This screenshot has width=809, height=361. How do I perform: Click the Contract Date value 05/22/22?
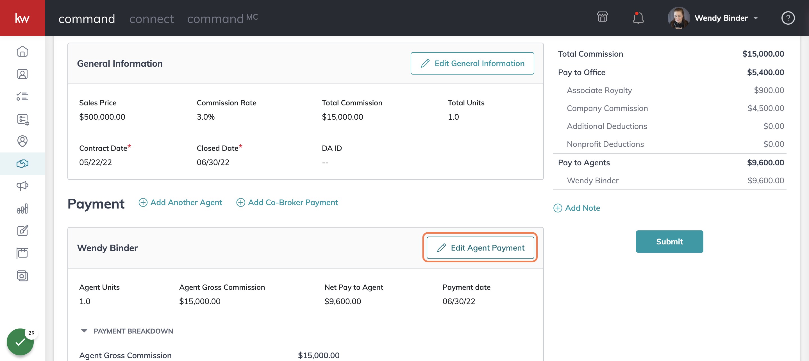point(96,162)
